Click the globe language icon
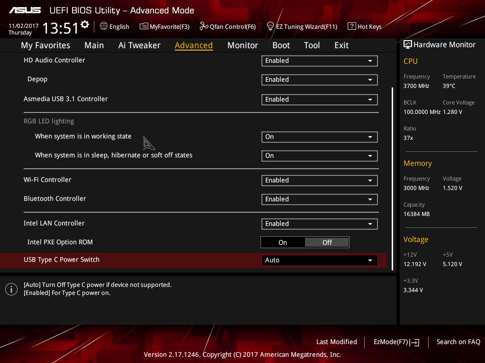The width and height of the screenshot is (485, 363). click(x=104, y=26)
